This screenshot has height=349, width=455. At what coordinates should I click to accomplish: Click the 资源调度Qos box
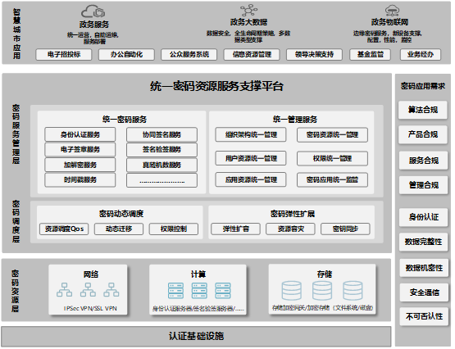click(64, 229)
